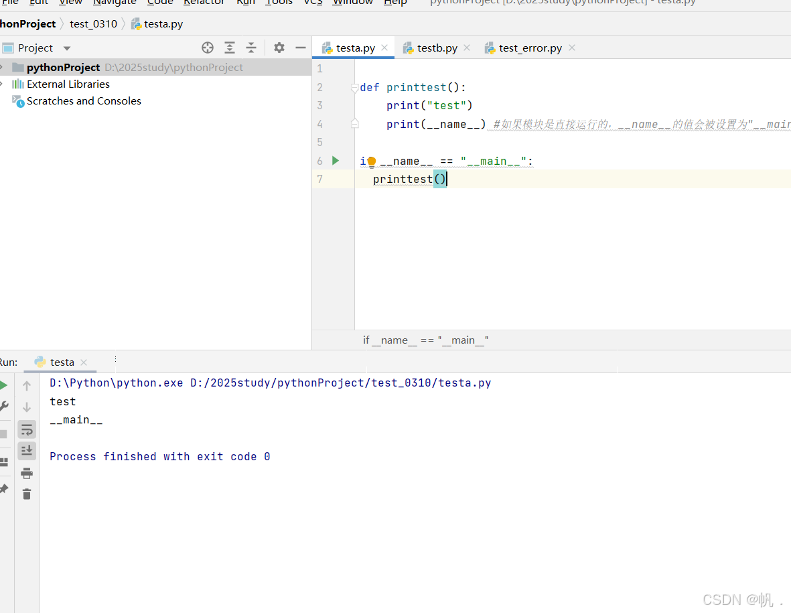Toggle soft-wrap in the console
The width and height of the screenshot is (791, 613).
tap(27, 429)
